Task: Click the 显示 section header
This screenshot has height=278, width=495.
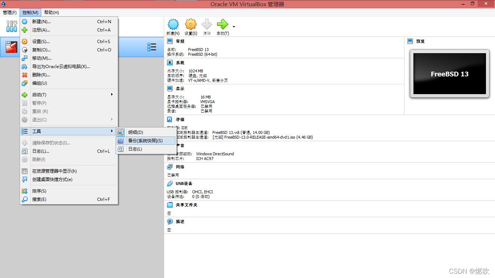Action: tap(180, 88)
